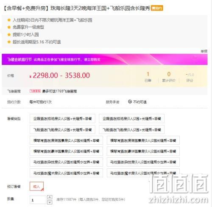
Task: Pick 横琴湾酒店|豪华园景房|3人 package
Action: click(143, 151)
